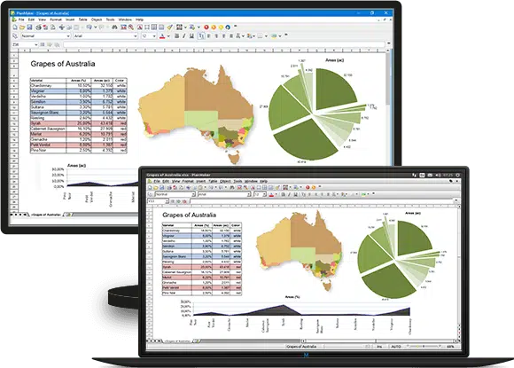Click the Save icon in monitor window toolbar

[x=29, y=27]
